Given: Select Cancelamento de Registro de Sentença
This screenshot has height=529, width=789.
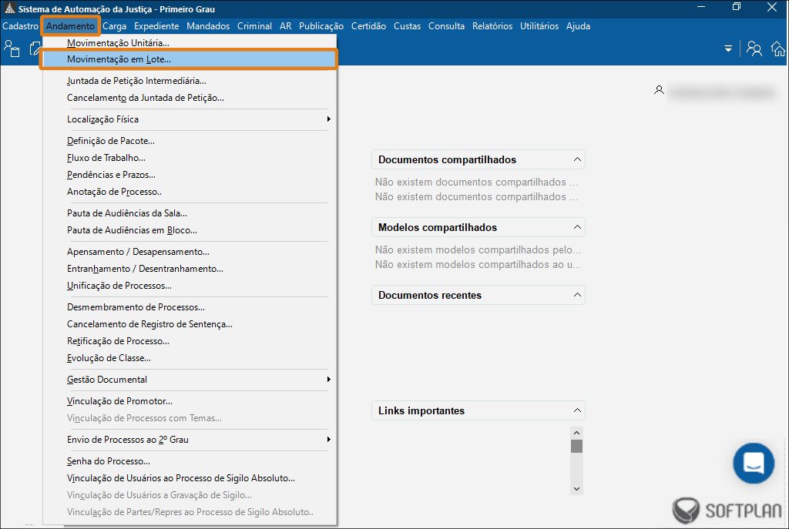Looking at the screenshot, I should click(x=190, y=324).
